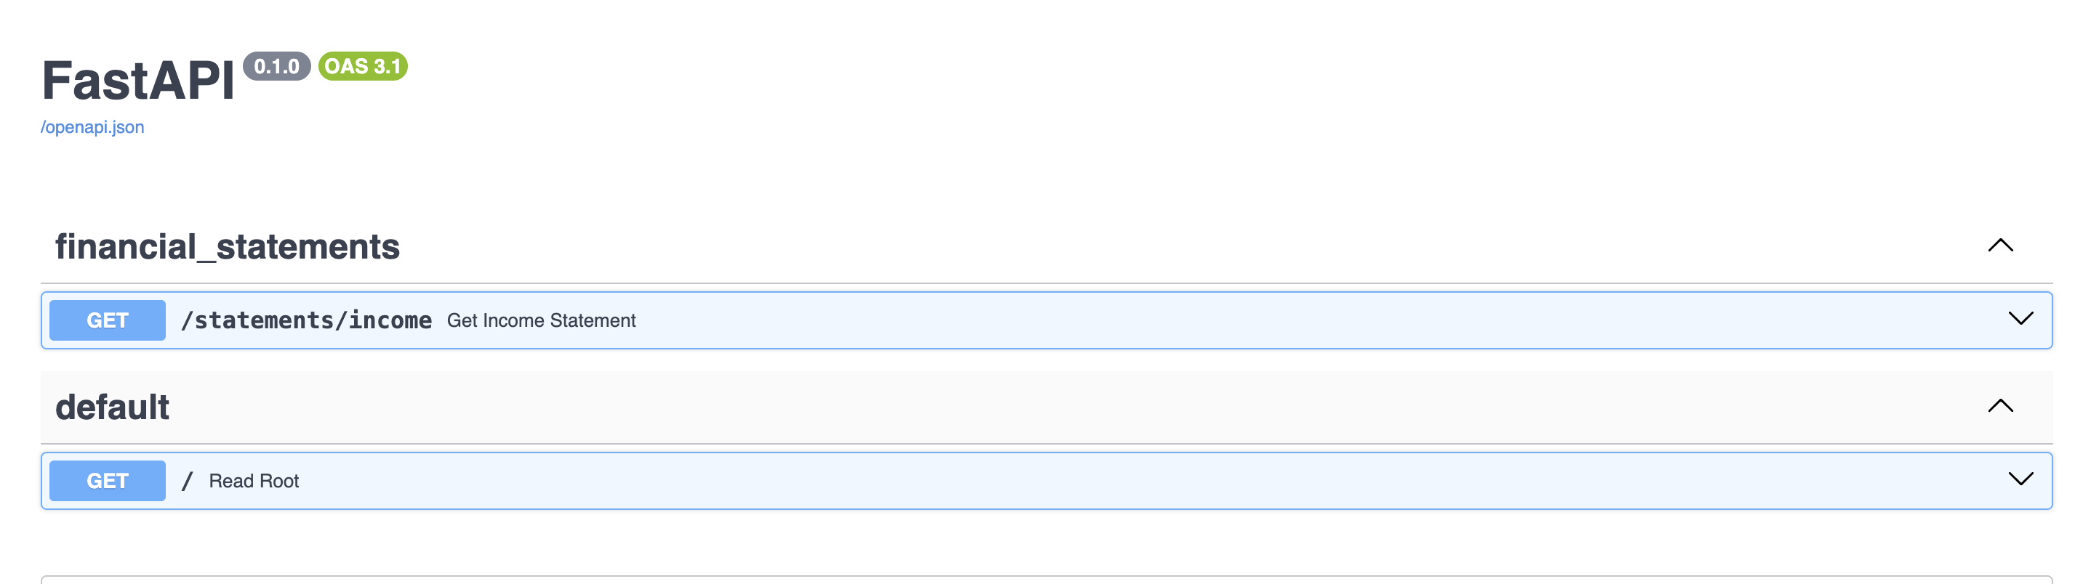Click the default tag heading
Image resolution: width=2091 pixels, height=584 pixels.
click(112, 407)
